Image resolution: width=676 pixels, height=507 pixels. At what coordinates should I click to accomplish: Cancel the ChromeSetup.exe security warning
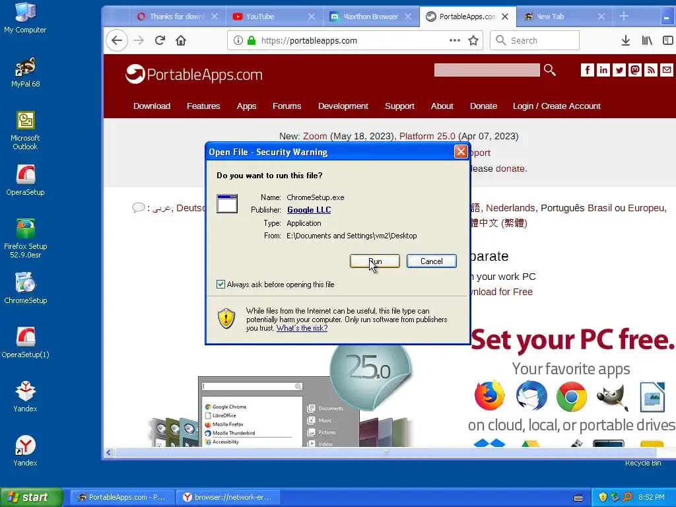(431, 261)
